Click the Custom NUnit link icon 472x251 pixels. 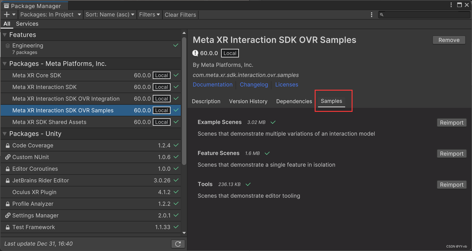click(x=8, y=157)
